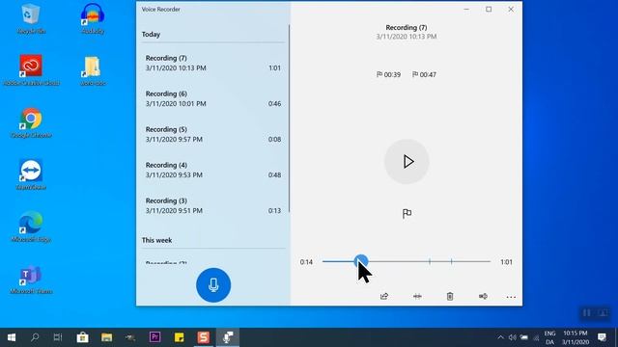Start a new recording with the microphone button

point(213,285)
